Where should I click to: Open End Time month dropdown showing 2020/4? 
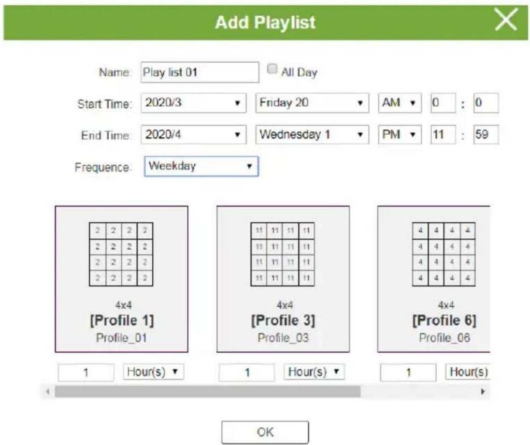point(193,135)
